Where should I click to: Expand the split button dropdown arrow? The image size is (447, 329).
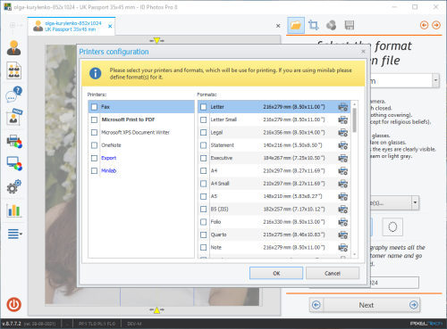point(415,203)
